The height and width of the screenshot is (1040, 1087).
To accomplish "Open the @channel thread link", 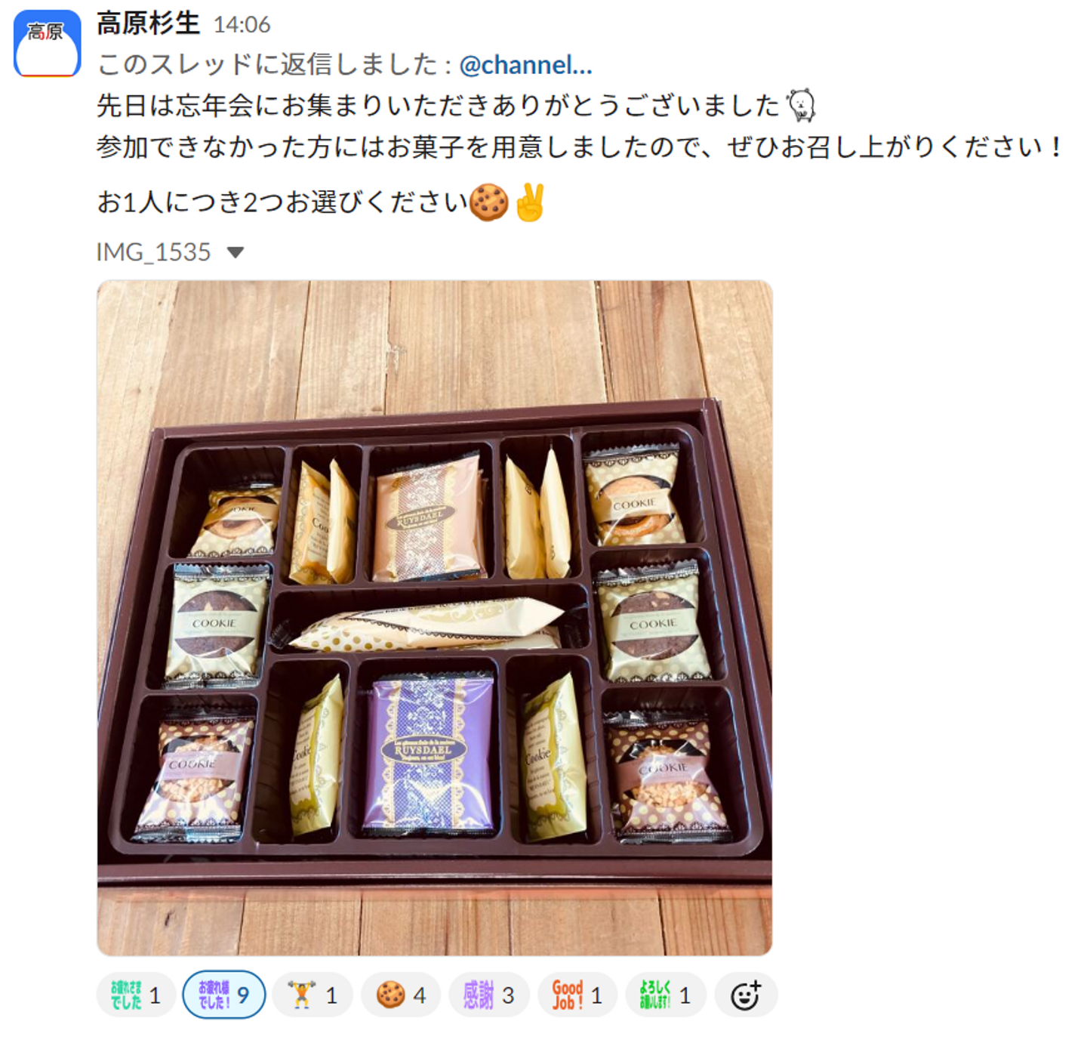I will [525, 65].
